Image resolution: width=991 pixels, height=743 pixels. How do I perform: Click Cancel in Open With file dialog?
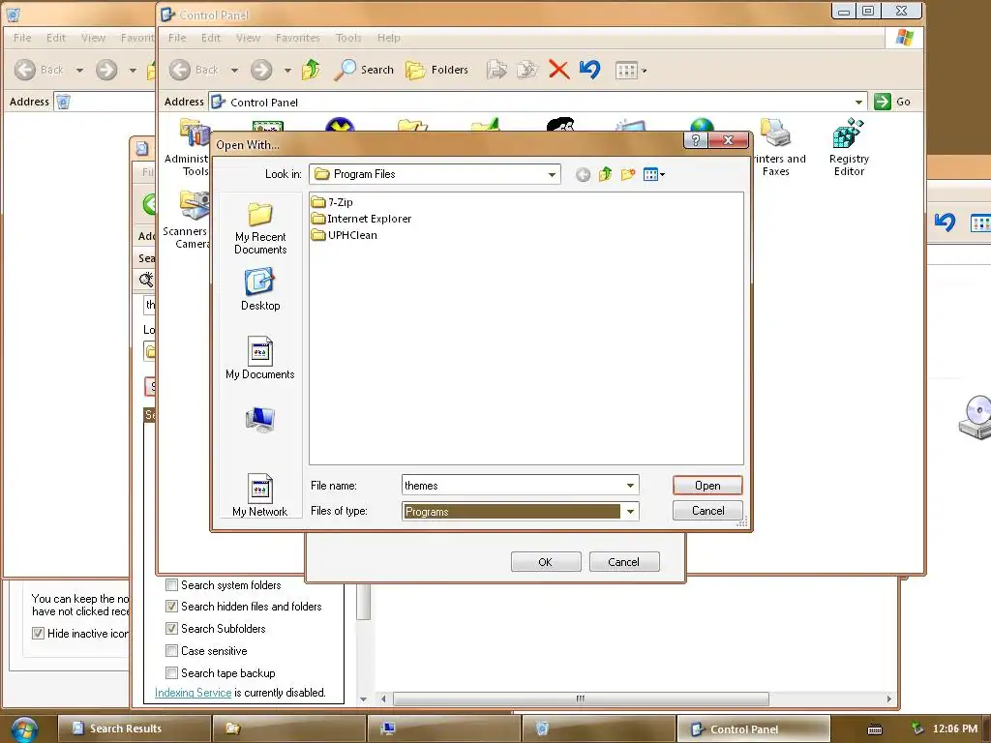pyautogui.click(x=707, y=511)
